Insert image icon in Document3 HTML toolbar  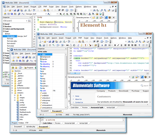tap(43, 45)
